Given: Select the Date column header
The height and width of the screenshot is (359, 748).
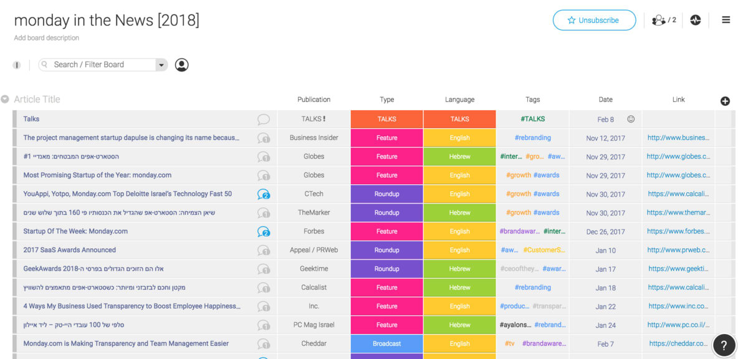Looking at the screenshot, I should 605,100.
